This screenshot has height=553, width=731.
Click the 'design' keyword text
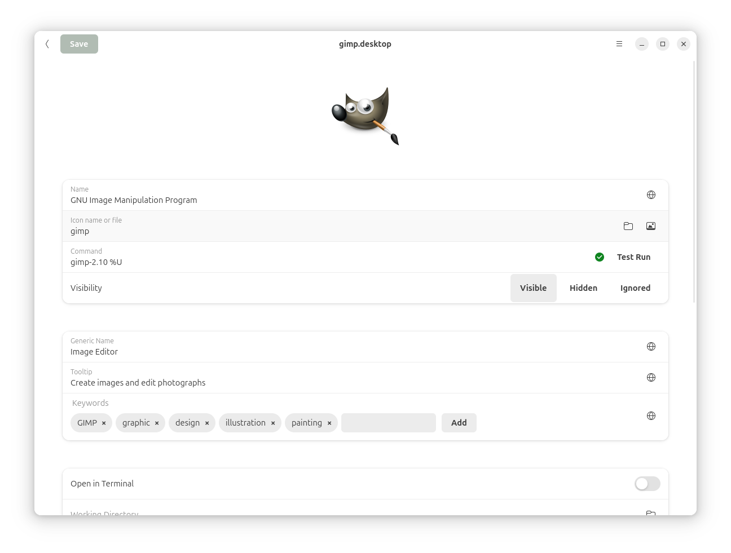(x=187, y=423)
